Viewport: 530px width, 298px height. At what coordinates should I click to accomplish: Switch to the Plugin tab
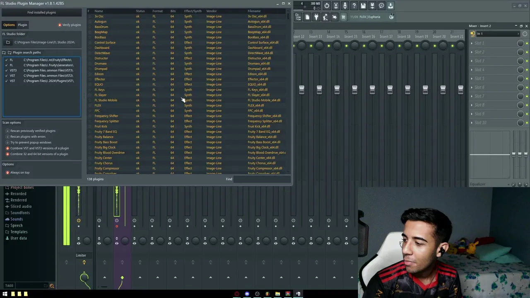tap(22, 25)
